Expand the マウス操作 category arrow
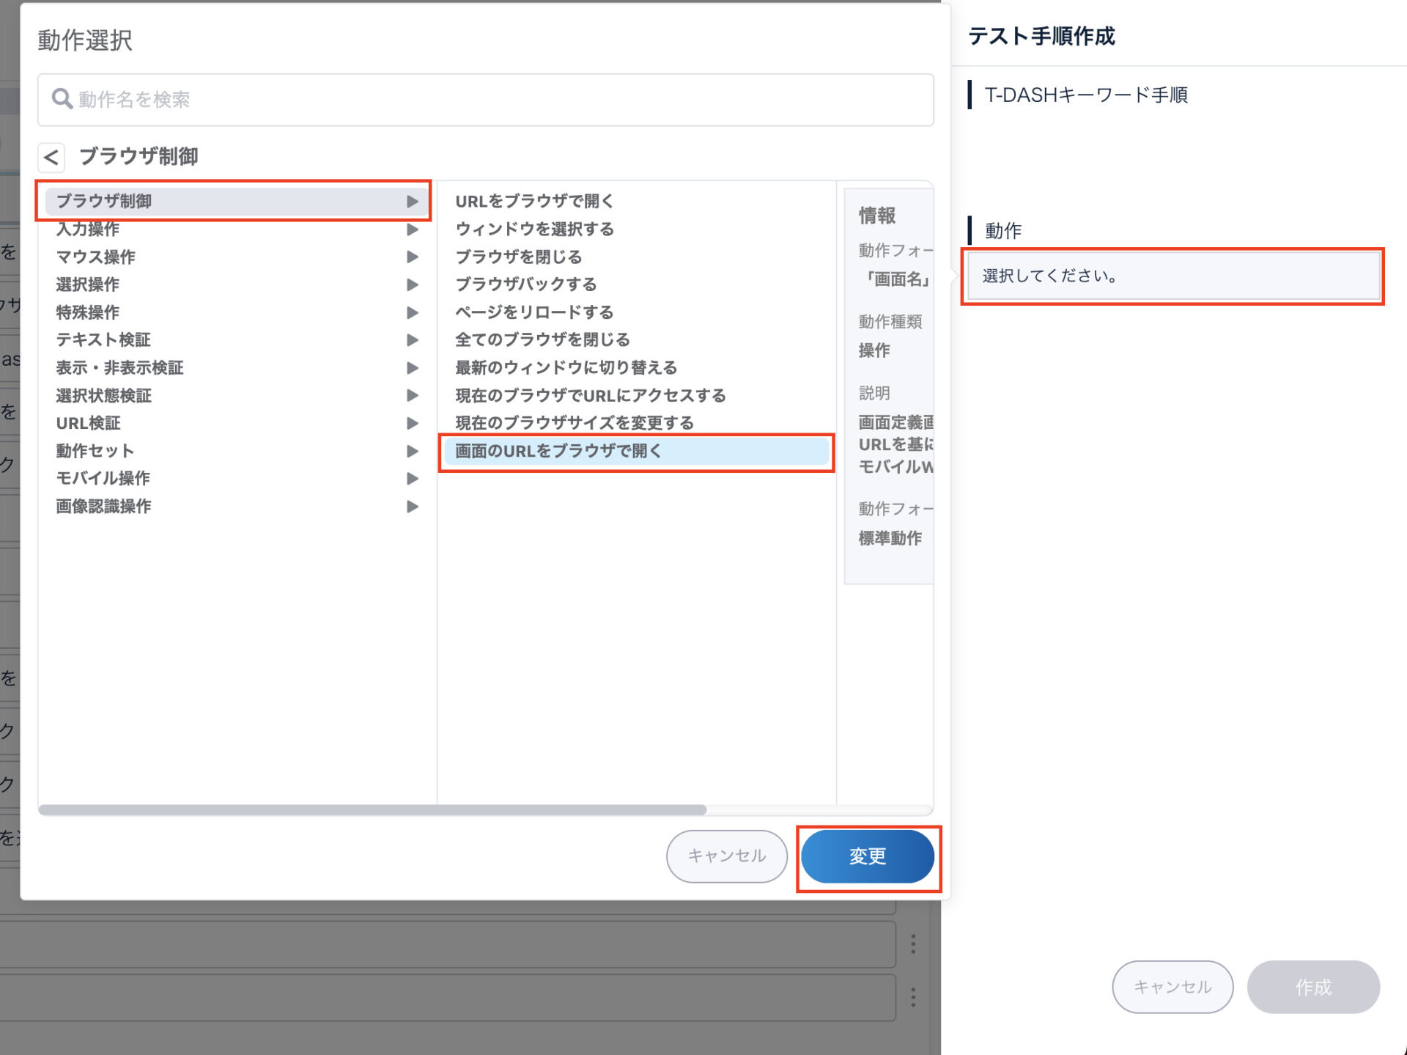 point(413,257)
